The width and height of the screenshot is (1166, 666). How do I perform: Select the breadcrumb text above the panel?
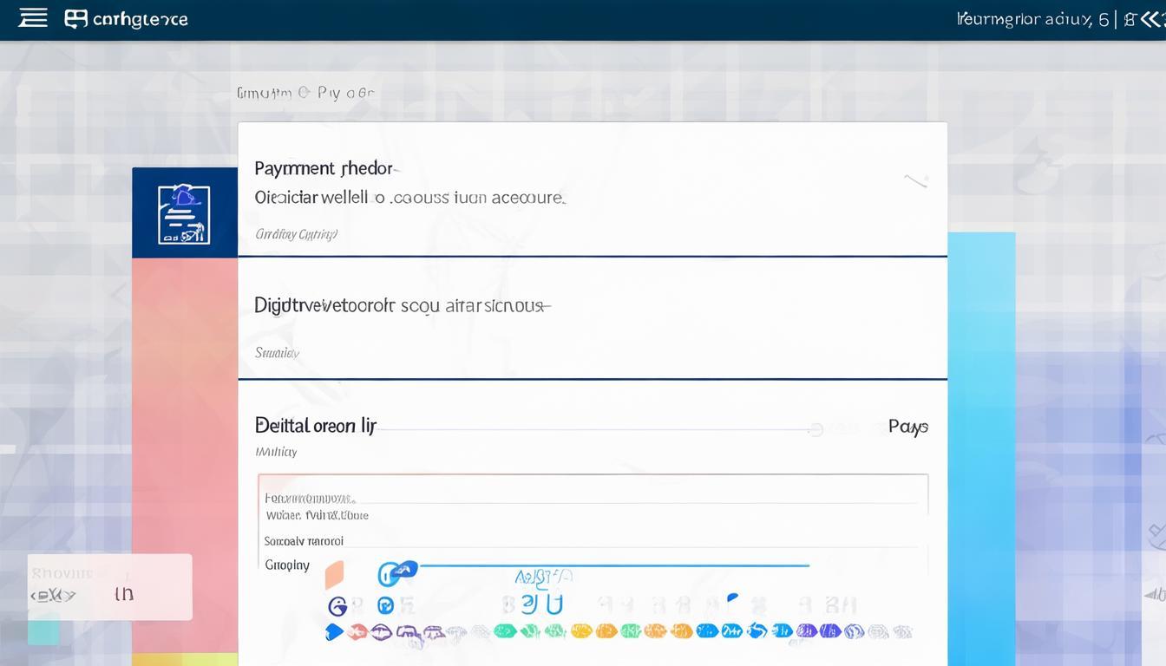point(305,93)
